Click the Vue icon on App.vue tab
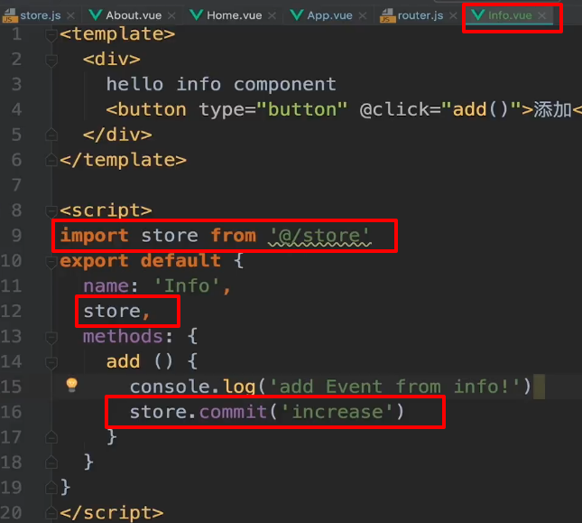 (x=297, y=14)
